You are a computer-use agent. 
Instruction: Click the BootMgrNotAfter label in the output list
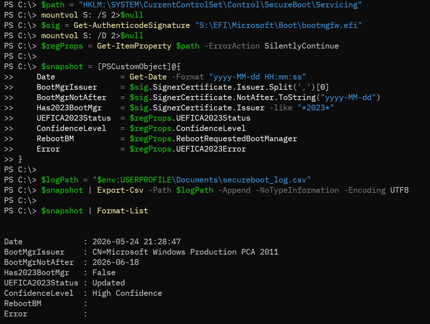39,262
